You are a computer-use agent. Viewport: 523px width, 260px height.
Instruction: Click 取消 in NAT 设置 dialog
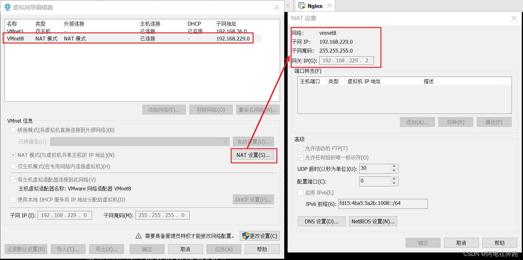point(461,243)
